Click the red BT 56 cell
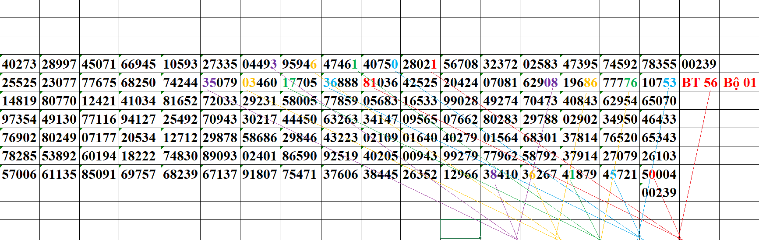 click(x=699, y=83)
